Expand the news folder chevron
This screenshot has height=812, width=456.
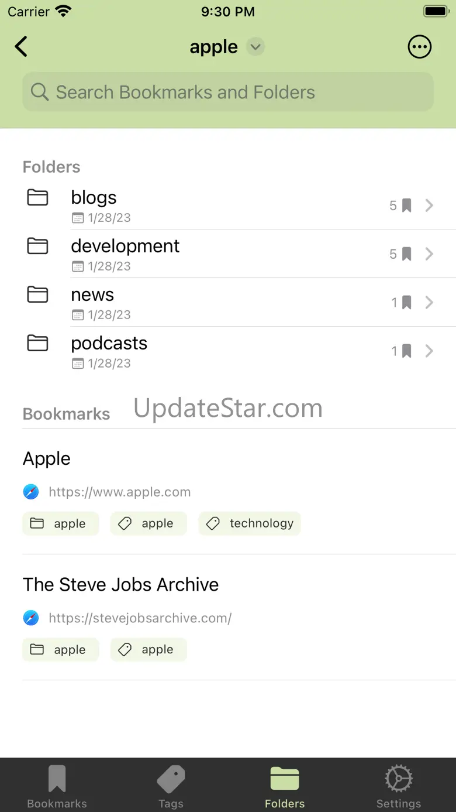[429, 302]
